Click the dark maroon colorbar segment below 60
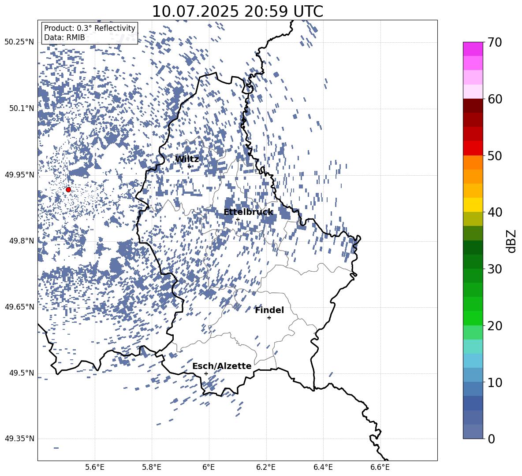 (473, 106)
